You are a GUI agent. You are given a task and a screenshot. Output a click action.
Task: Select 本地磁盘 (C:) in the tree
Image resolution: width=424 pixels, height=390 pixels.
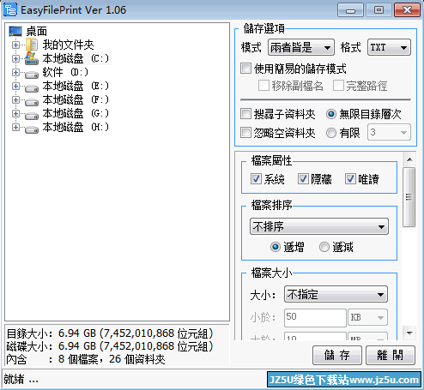(x=76, y=58)
